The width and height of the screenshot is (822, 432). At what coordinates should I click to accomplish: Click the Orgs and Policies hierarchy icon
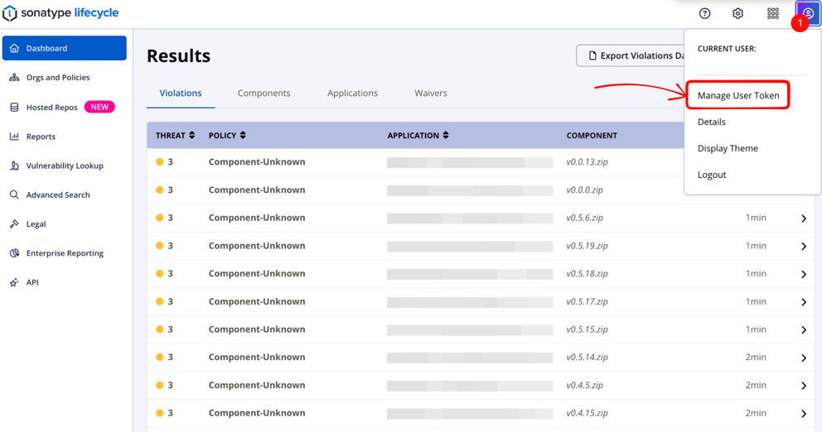[15, 78]
